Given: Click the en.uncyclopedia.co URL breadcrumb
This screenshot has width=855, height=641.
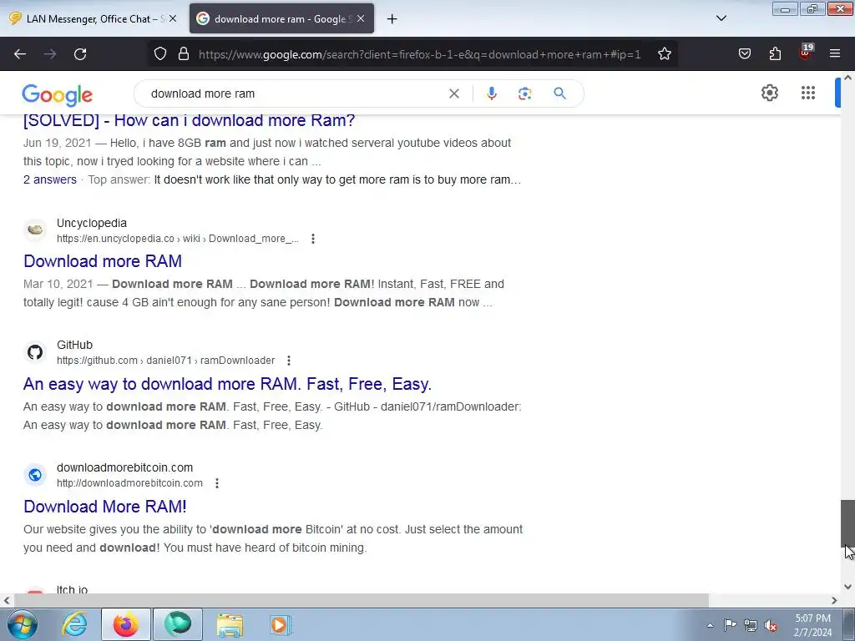Looking at the screenshot, I should (x=178, y=239).
